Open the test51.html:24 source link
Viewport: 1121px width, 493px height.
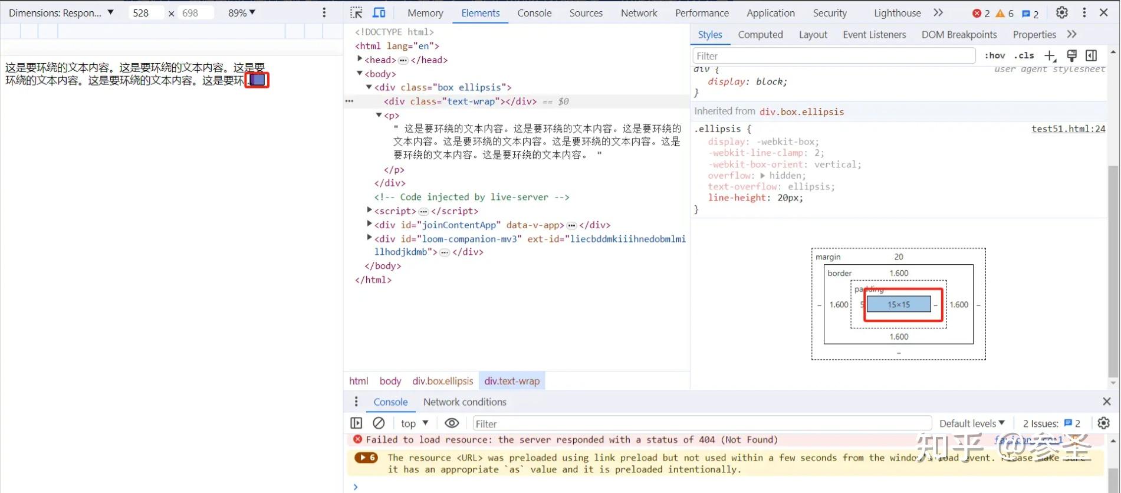(x=1069, y=129)
